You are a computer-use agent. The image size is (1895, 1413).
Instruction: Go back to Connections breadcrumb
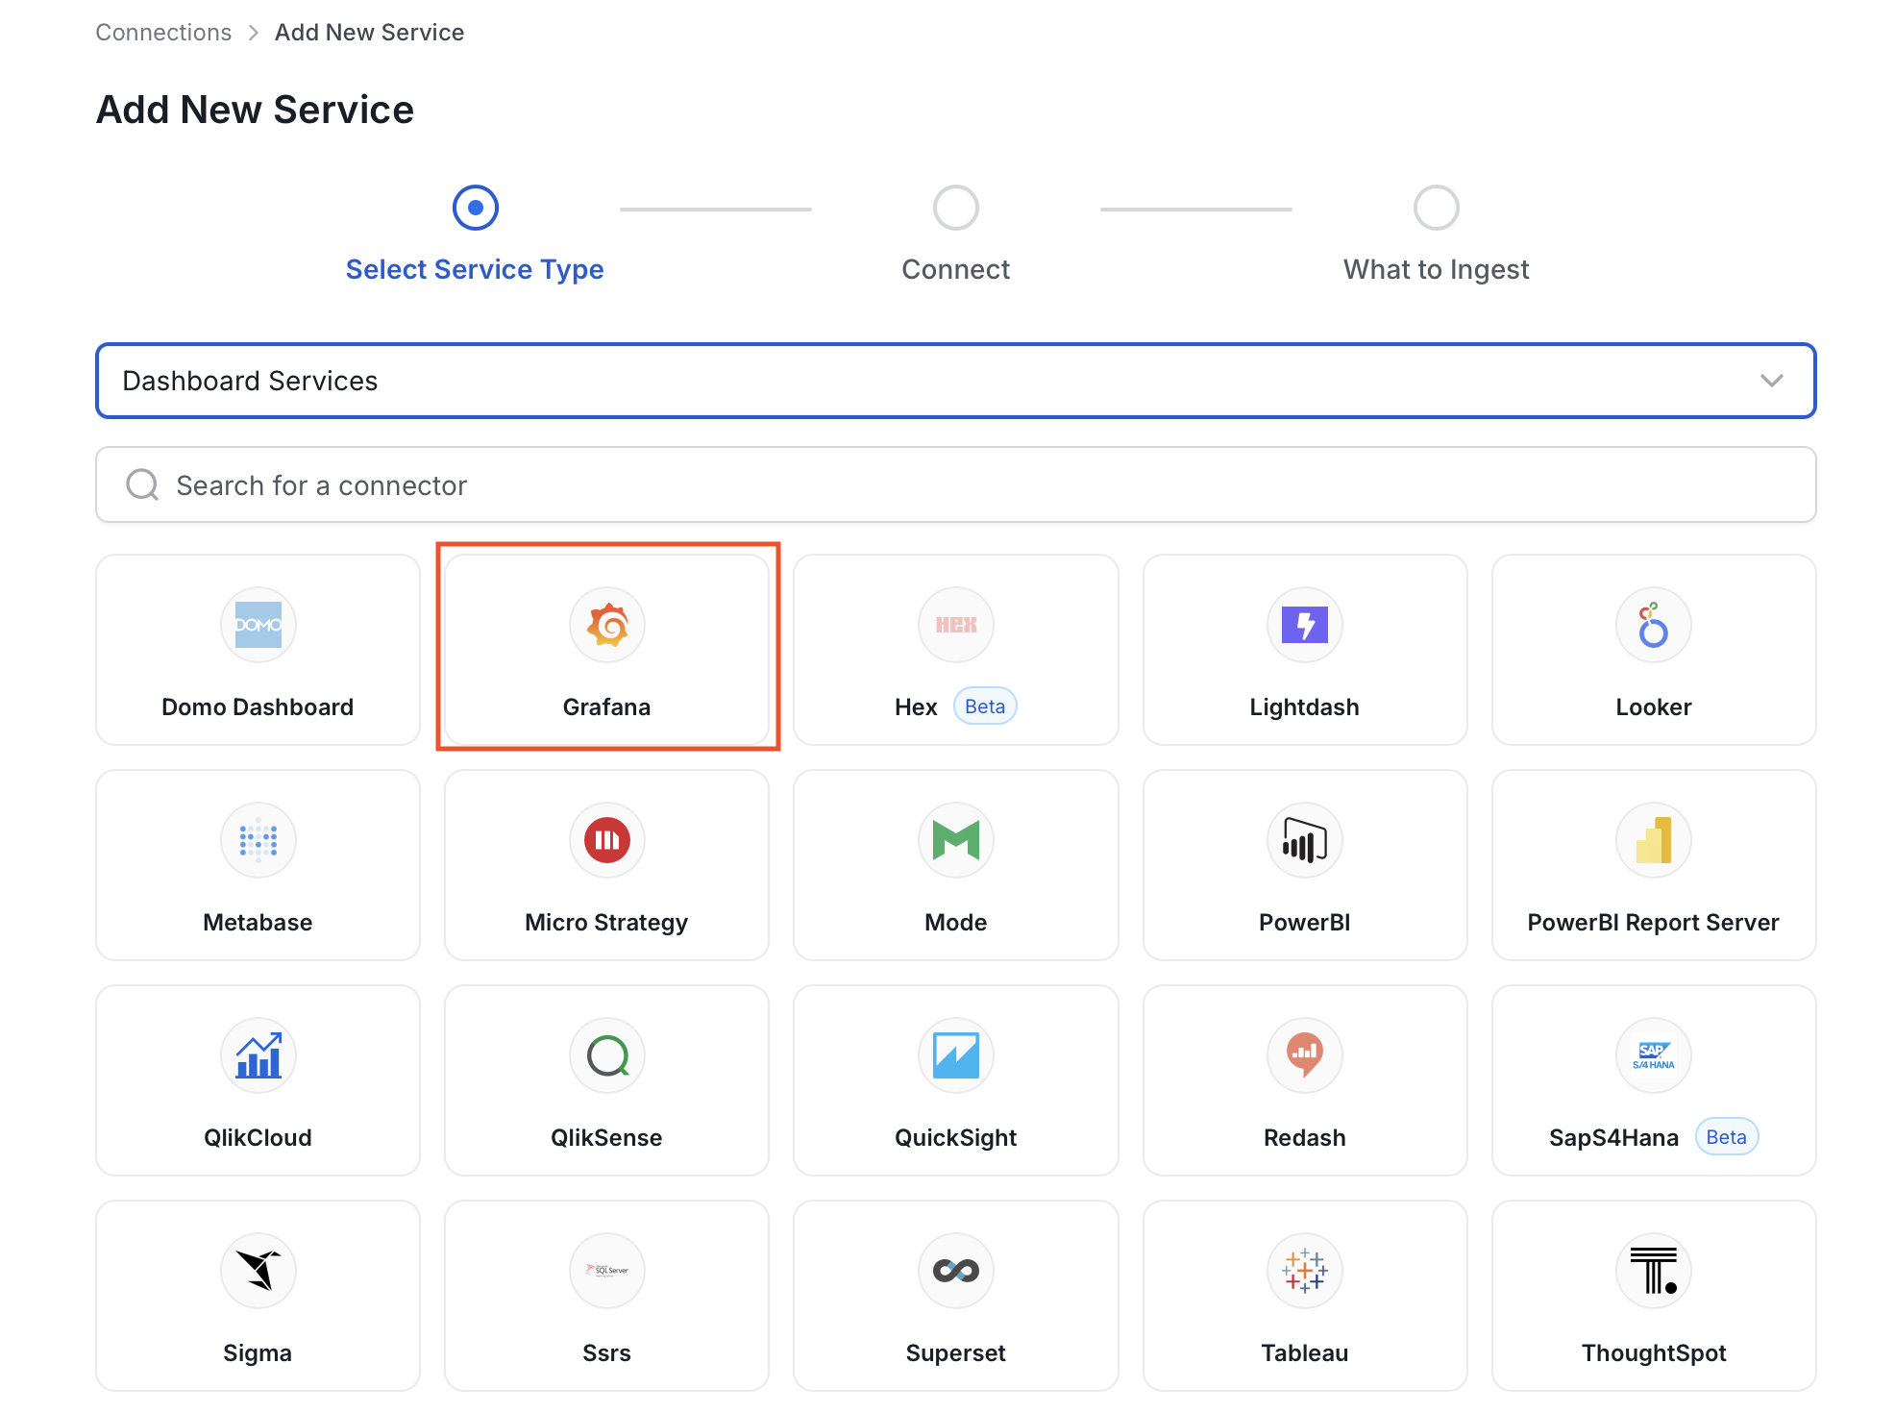click(163, 32)
